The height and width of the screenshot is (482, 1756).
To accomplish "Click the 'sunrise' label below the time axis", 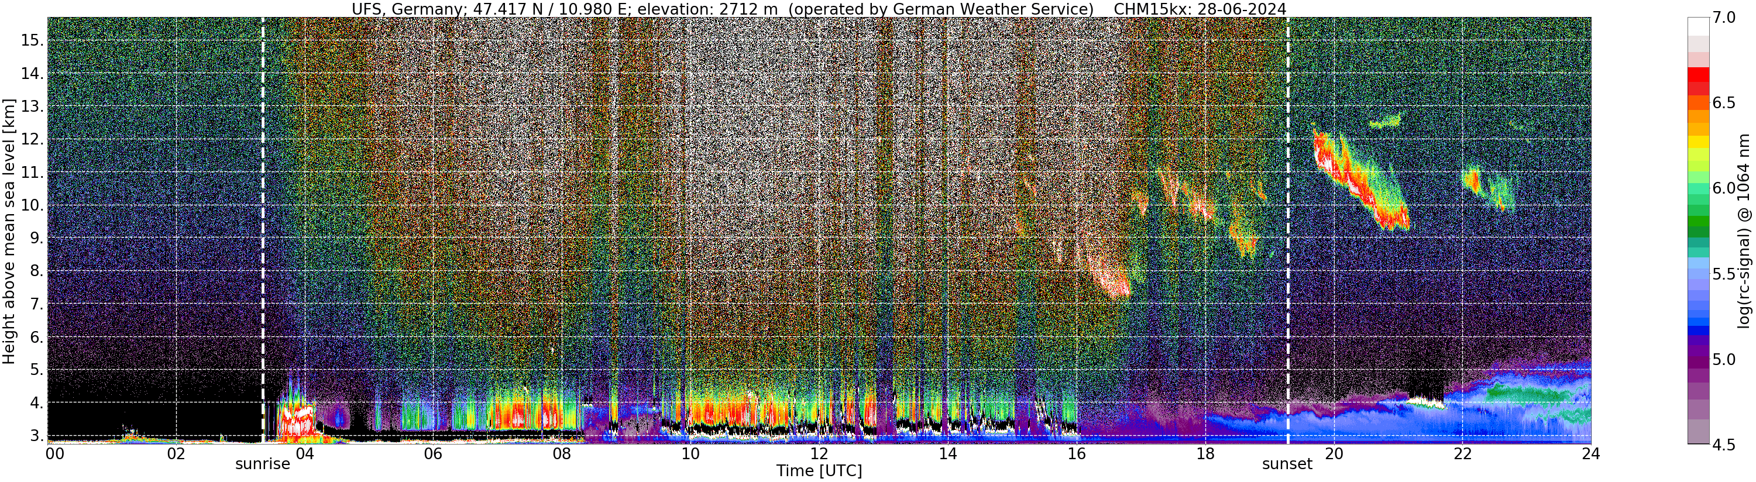I will [x=263, y=464].
